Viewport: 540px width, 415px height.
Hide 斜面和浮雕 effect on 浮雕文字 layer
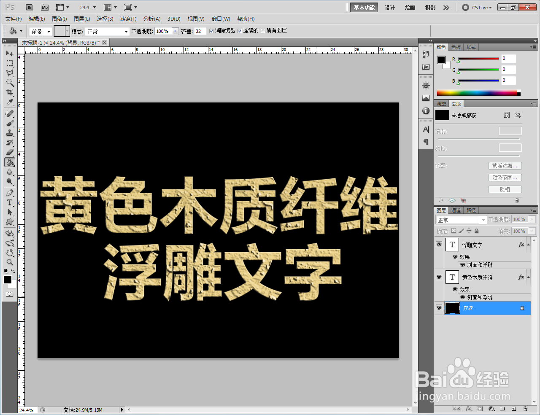coord(463,265)
